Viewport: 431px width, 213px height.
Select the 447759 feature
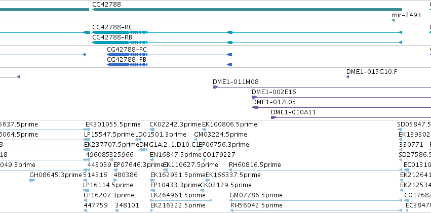[x=85, y=210]
